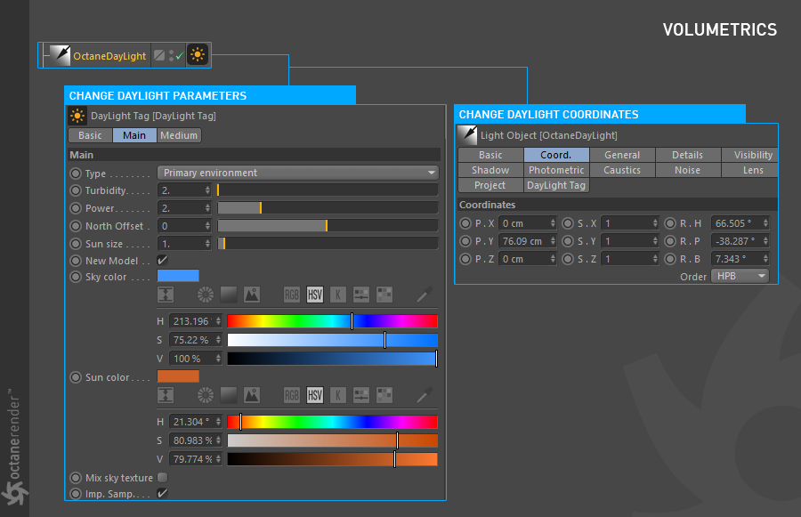Open the Caustics tab
Viewport: 801px width, 517px height.
coord(622,170)
